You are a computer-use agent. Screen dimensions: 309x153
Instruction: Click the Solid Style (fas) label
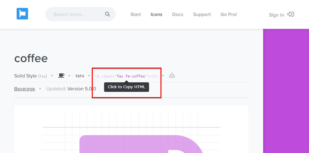(30, 76)
